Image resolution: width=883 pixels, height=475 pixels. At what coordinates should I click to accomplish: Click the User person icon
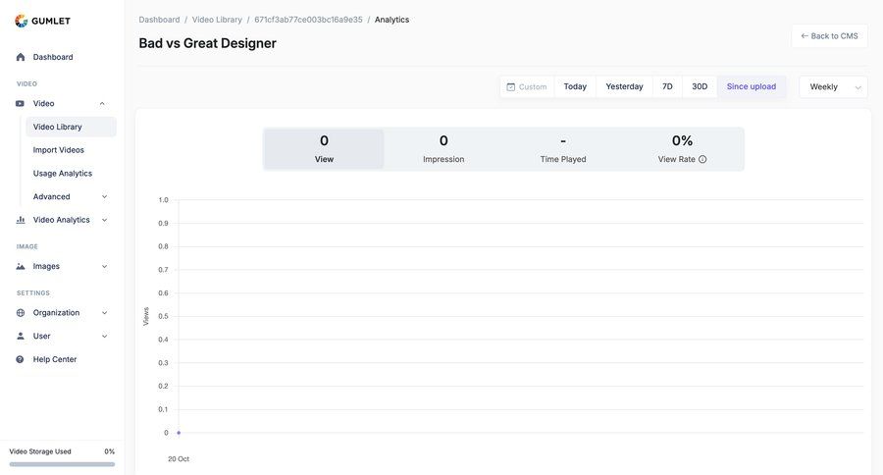21,336
